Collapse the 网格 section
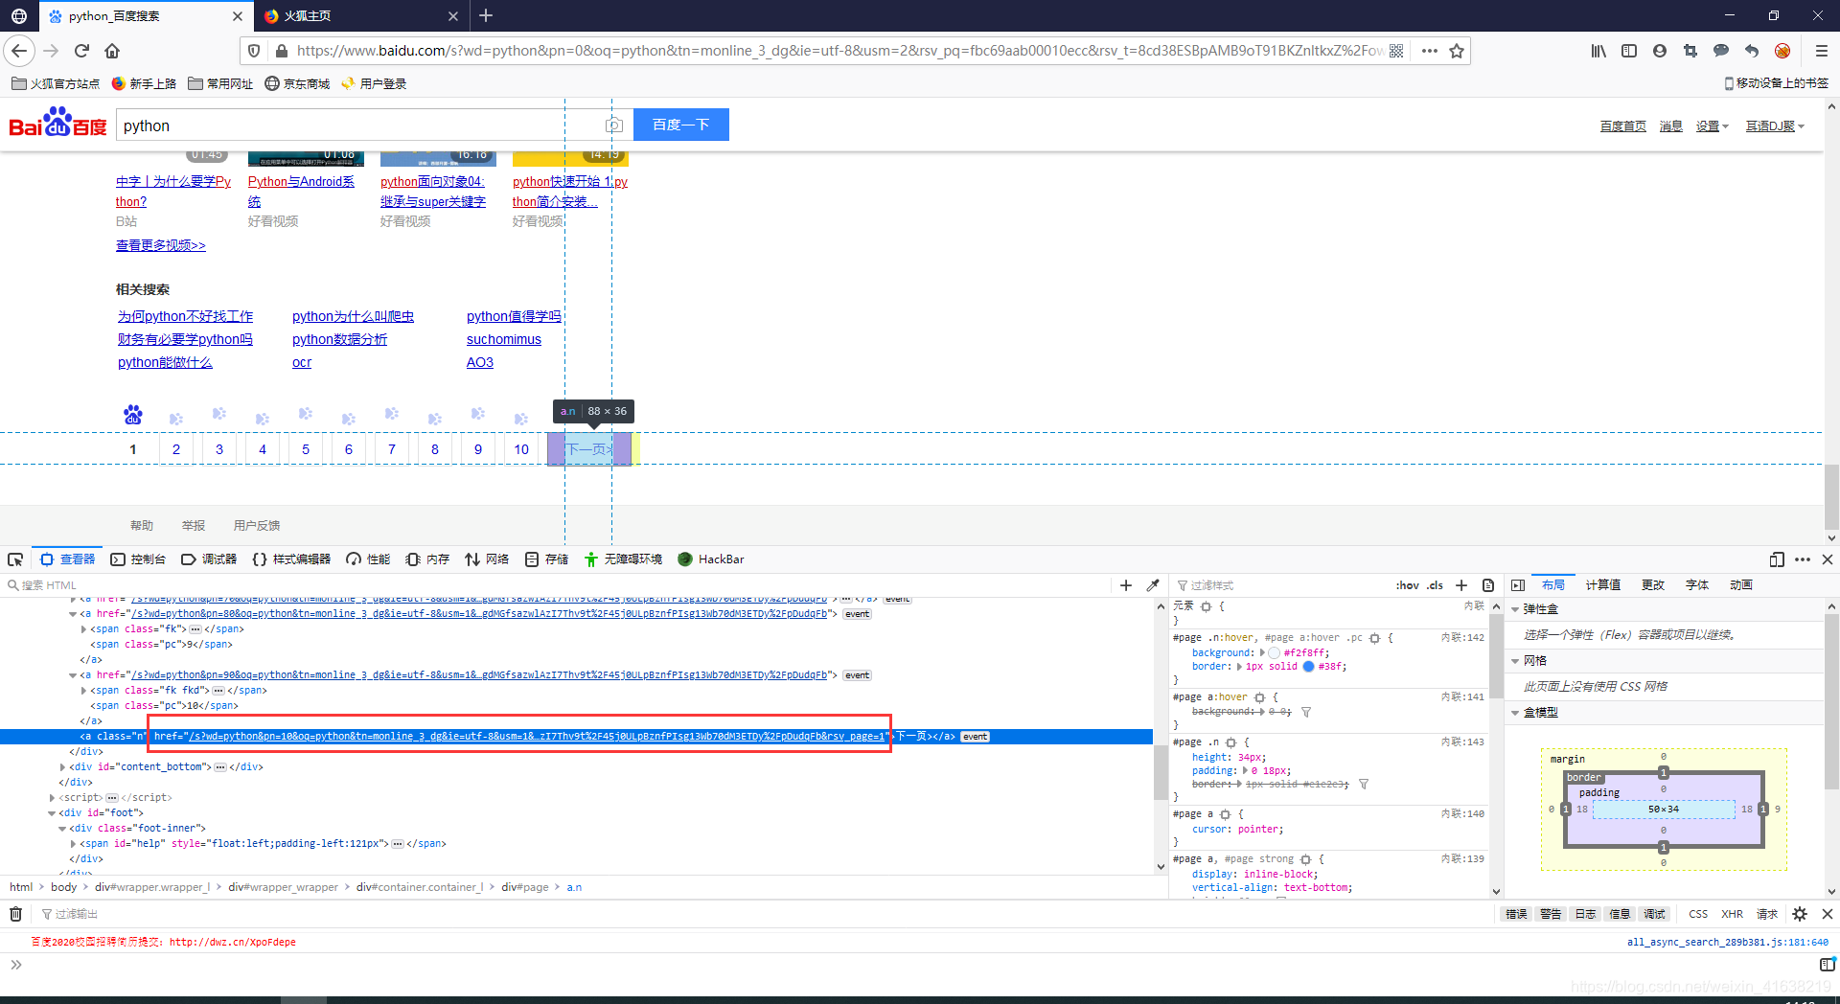The height and width of the screenshot is (1004, 1840). tap(1515, 661)
